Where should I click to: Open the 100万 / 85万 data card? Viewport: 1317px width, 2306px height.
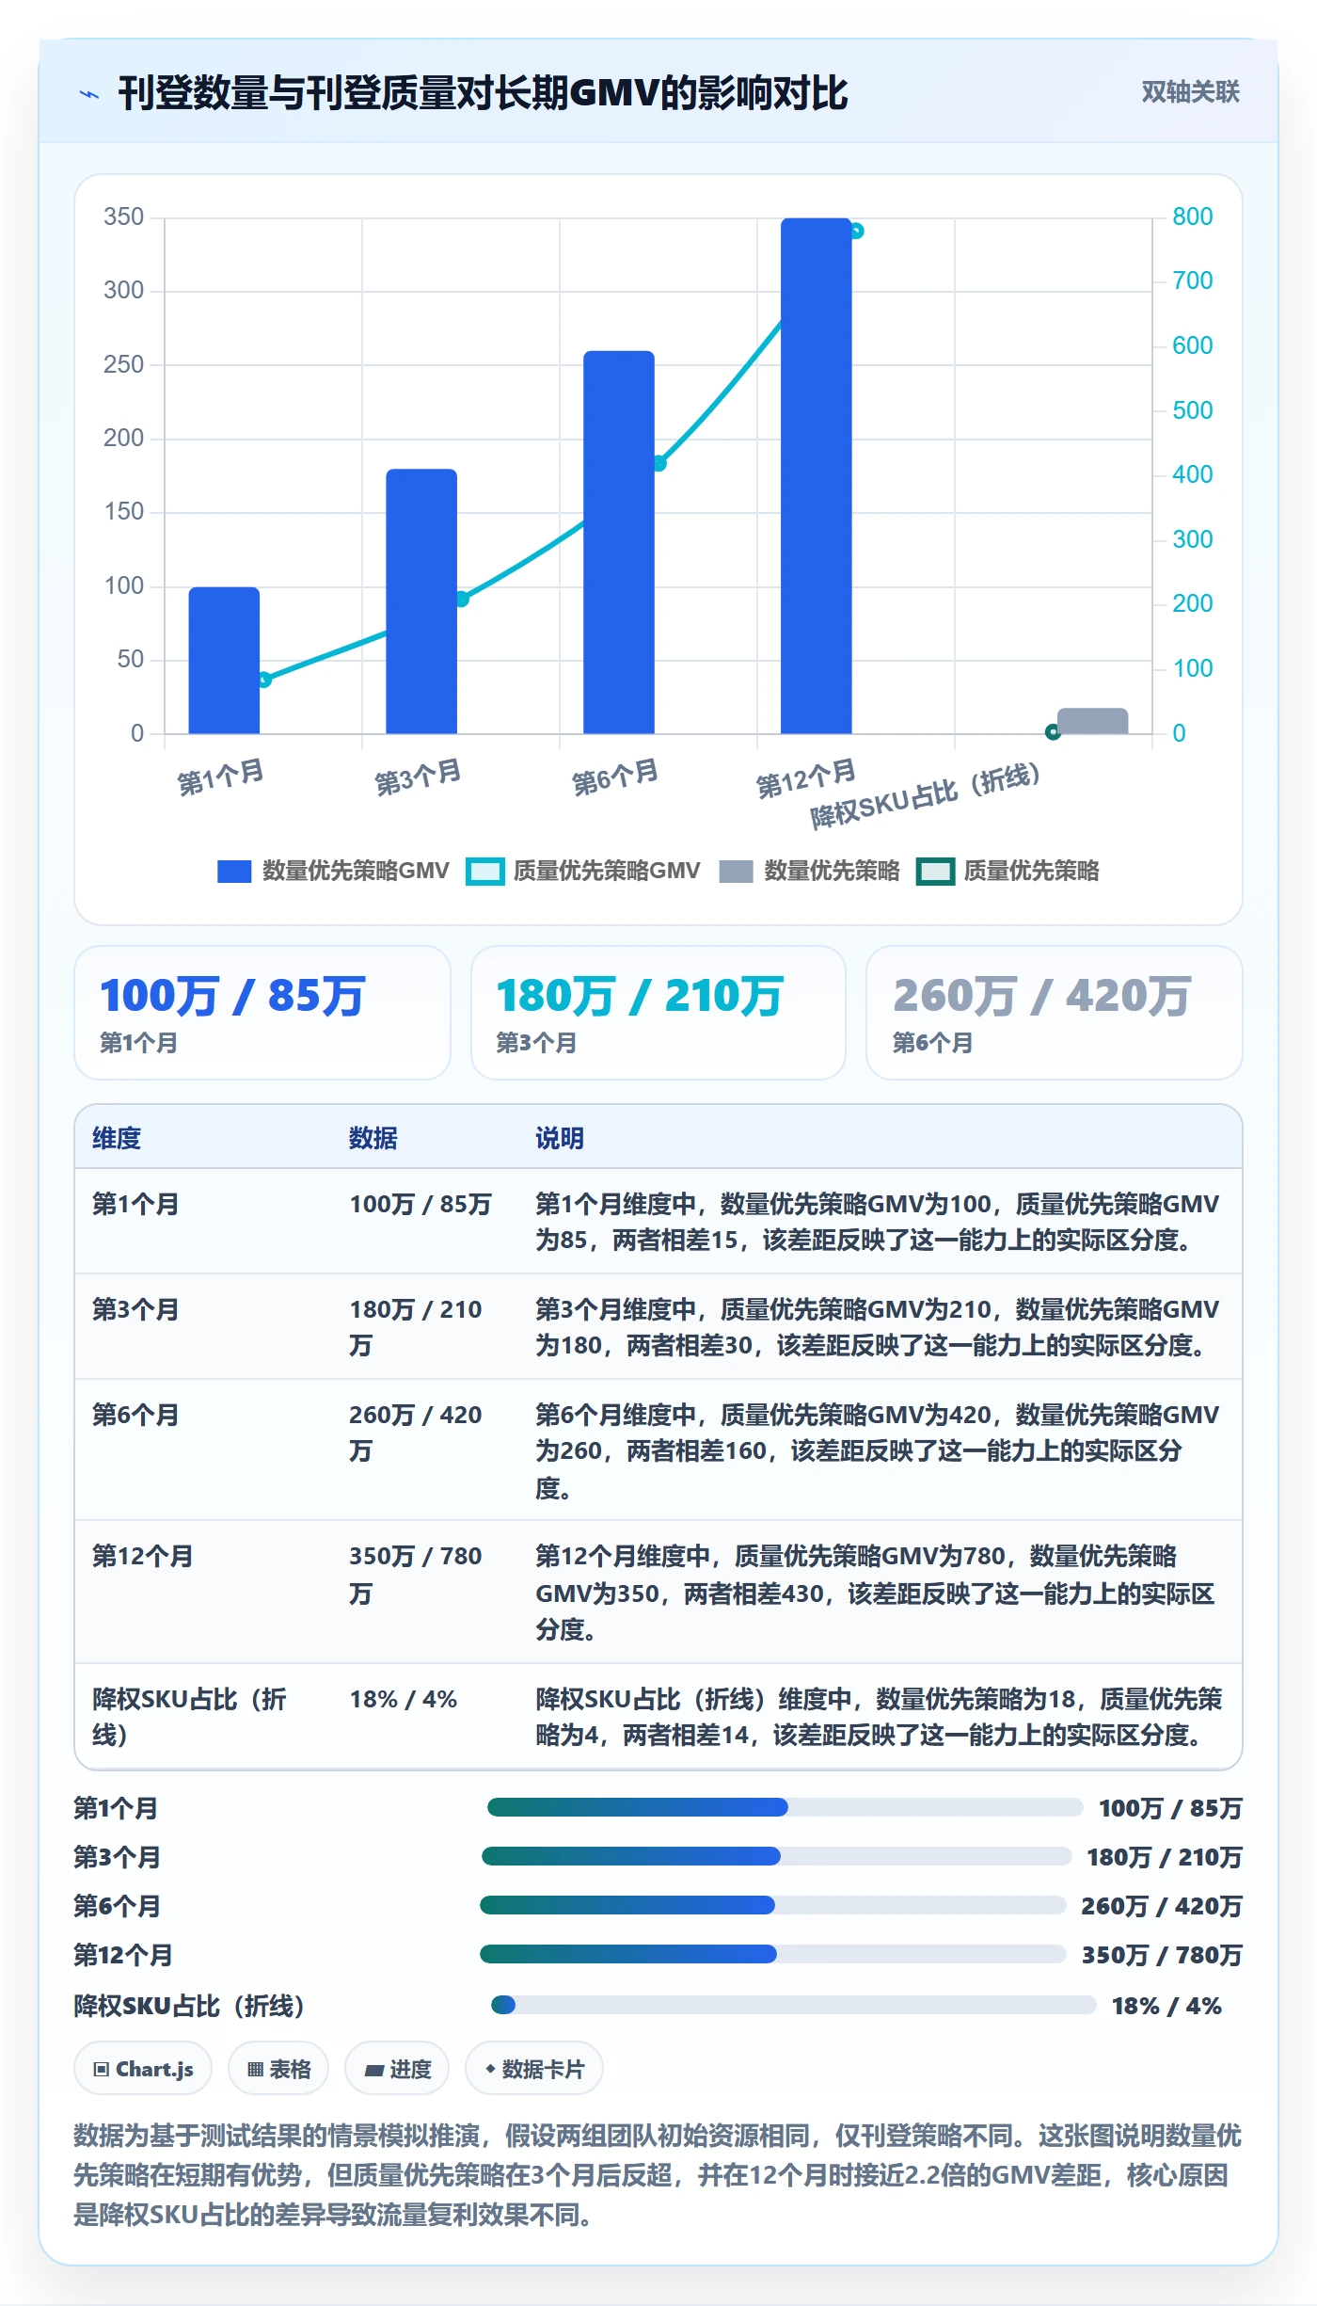(x=262, y=1013)
